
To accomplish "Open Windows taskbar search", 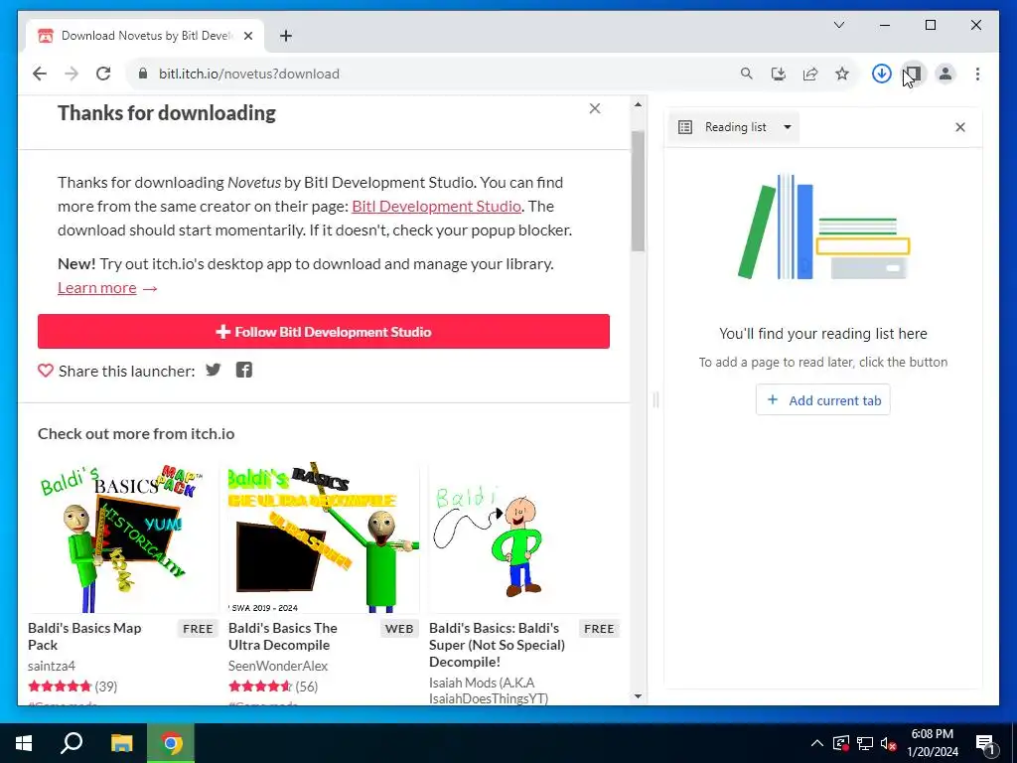I will [x=72, y=743].
